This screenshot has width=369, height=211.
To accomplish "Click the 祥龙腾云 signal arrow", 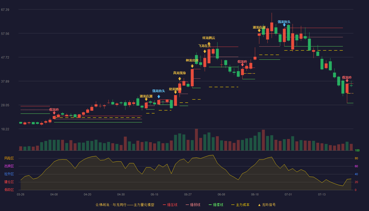I will [209, 44].
